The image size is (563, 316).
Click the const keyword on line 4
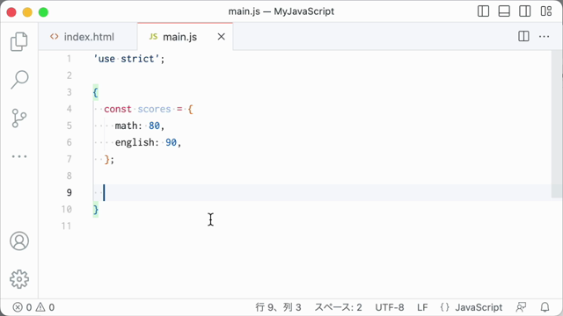[118, 109]
